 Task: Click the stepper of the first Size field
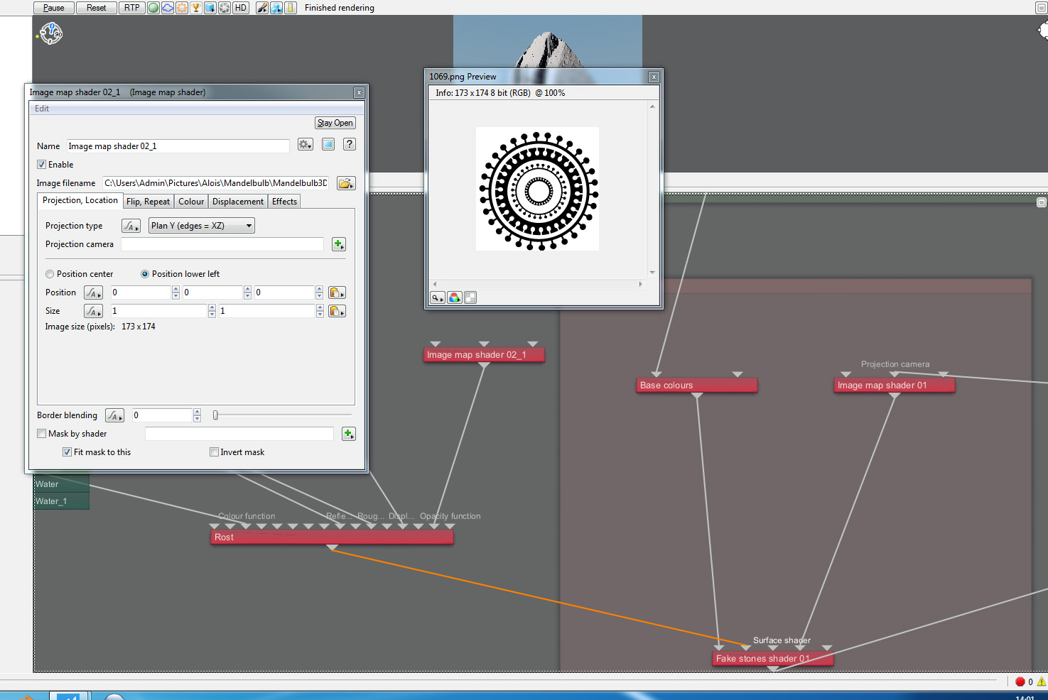pos(212,311)
